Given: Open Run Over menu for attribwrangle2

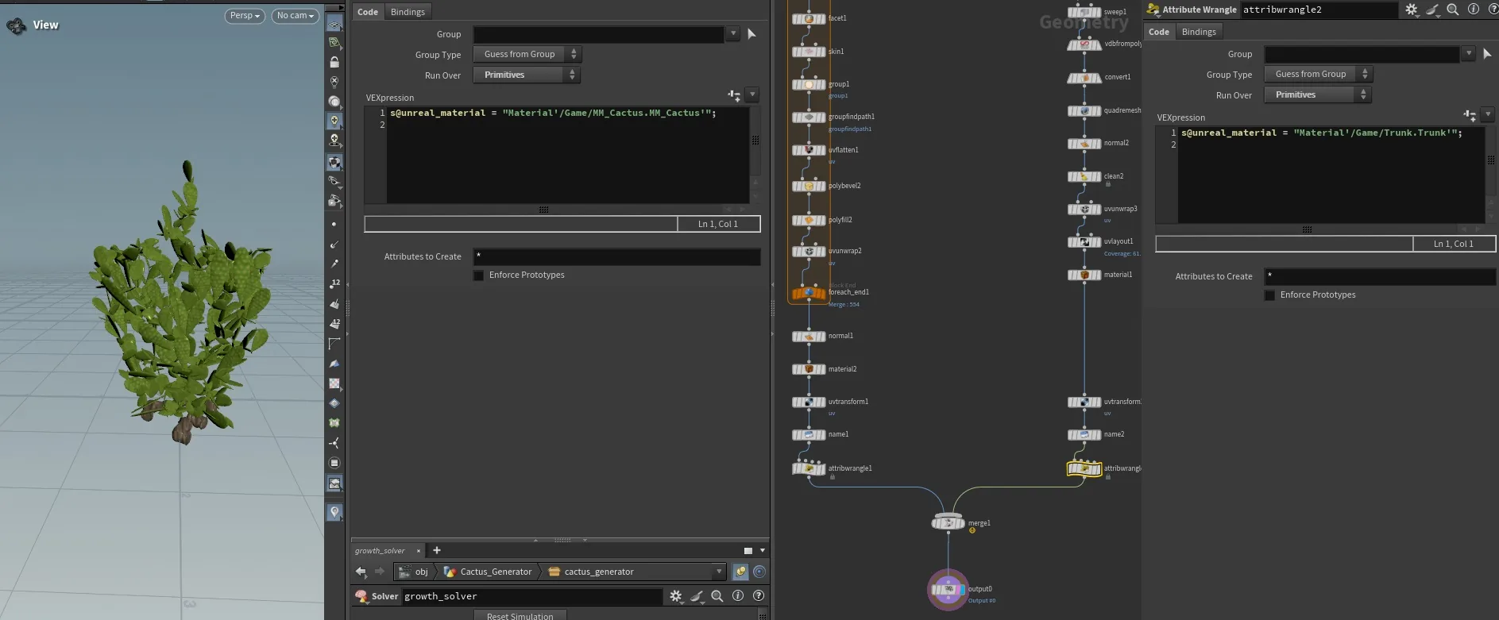Looking at the screenshot, I should tap(1318, 94).
